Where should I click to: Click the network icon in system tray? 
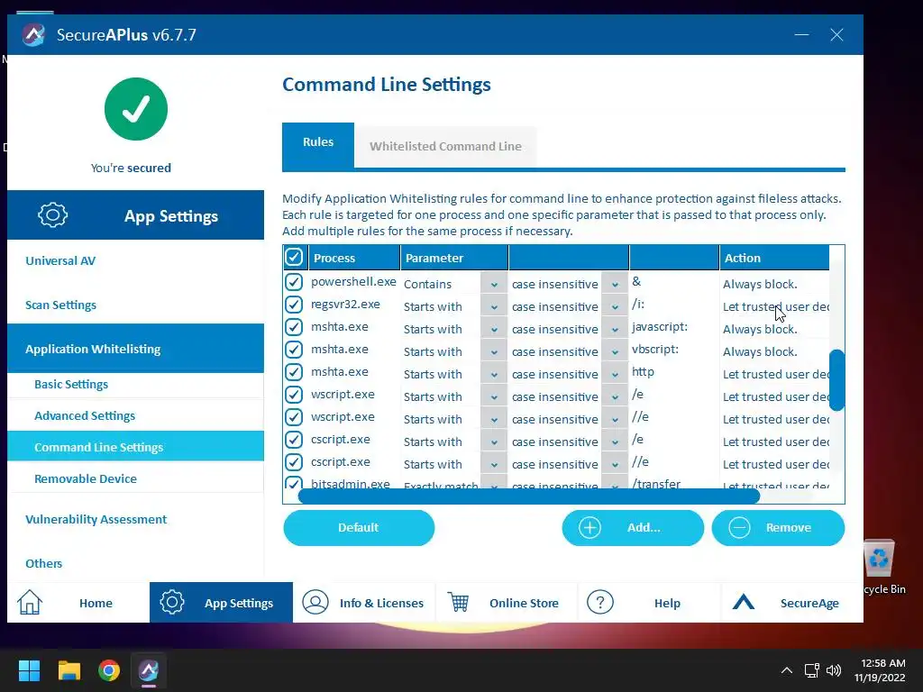click(x=812, y=670)
